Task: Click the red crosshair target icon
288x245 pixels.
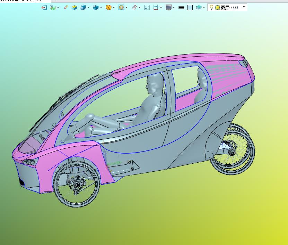Action: 134,7
